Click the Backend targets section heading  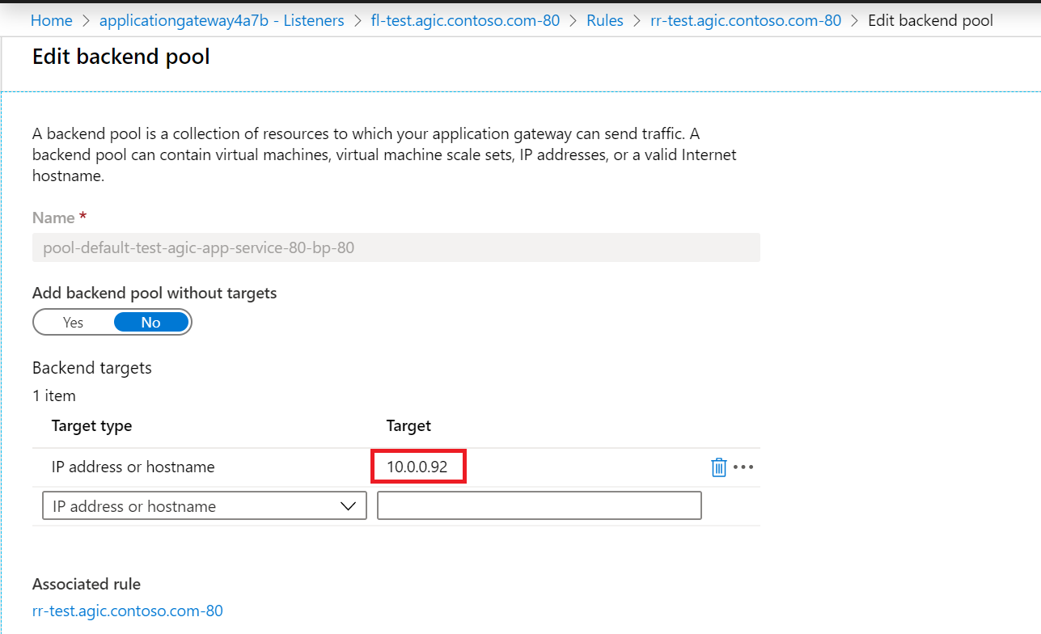tap(92, 368)
